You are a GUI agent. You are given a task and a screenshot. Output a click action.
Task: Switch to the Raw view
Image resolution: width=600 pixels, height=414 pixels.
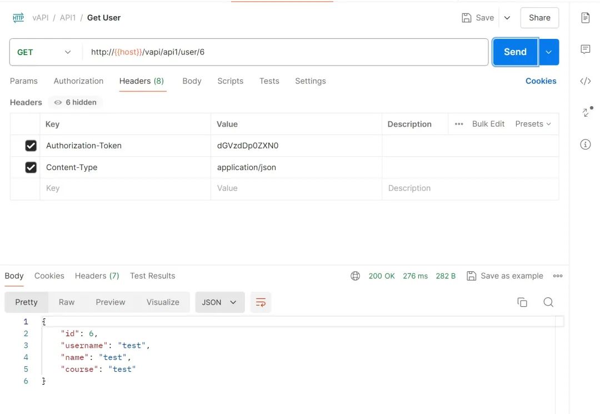(x=67, y=302)
